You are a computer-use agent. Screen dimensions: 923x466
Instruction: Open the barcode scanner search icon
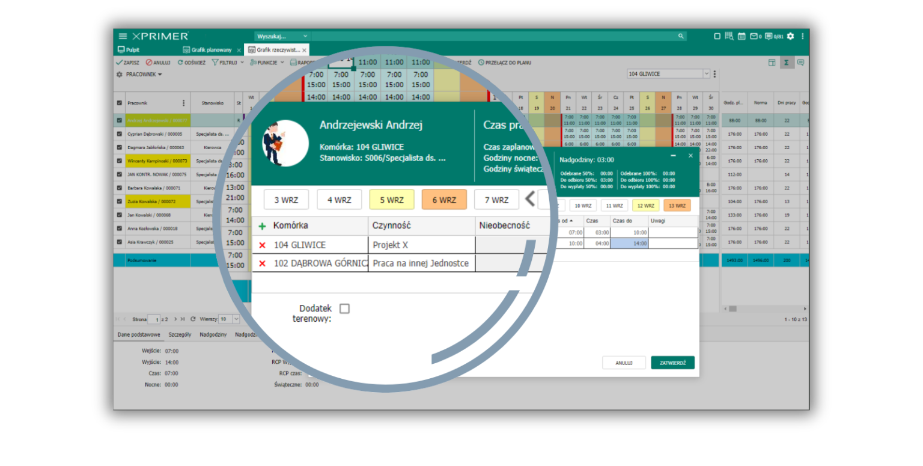pyautogui.click(x=729, y=36)
